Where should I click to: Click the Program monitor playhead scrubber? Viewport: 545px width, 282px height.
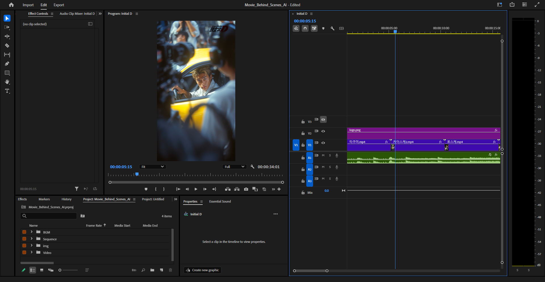pyautogui.click(x=137, y=174)
